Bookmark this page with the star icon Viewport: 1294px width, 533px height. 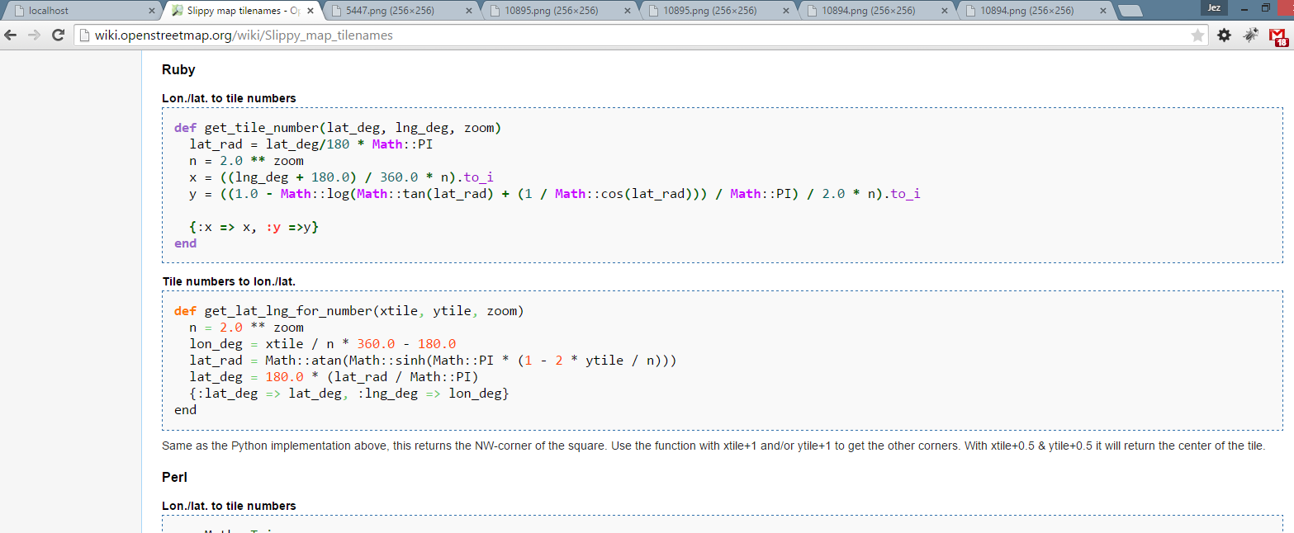point(1197,35)
